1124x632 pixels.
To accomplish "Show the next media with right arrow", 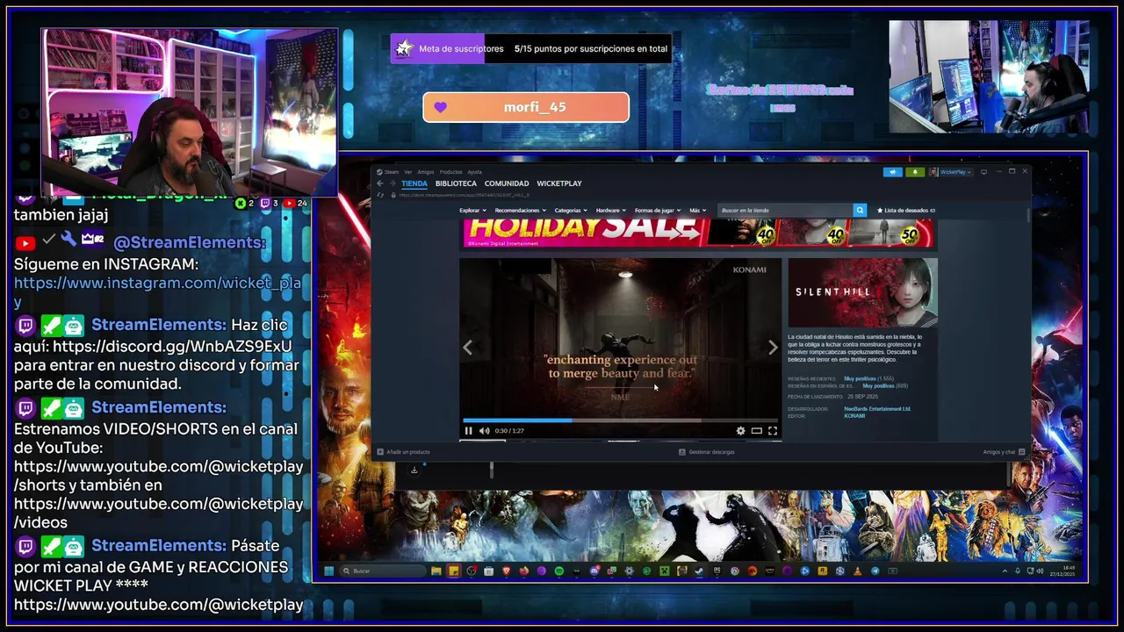I will tap(773, 348).
